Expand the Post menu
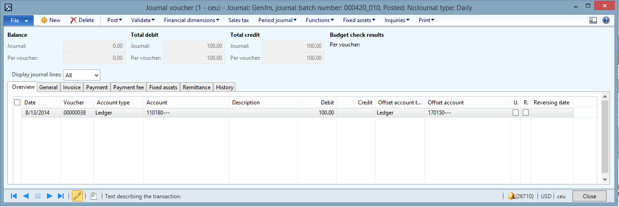 click(x=115, y=20)
